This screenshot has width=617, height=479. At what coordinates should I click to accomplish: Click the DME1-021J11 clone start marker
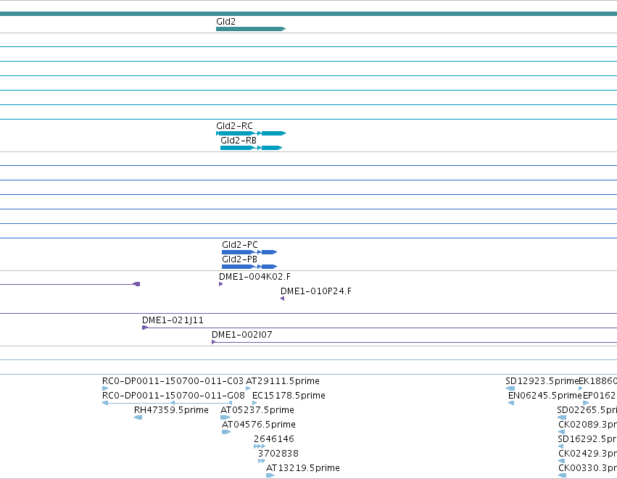[x=145, y=328]
